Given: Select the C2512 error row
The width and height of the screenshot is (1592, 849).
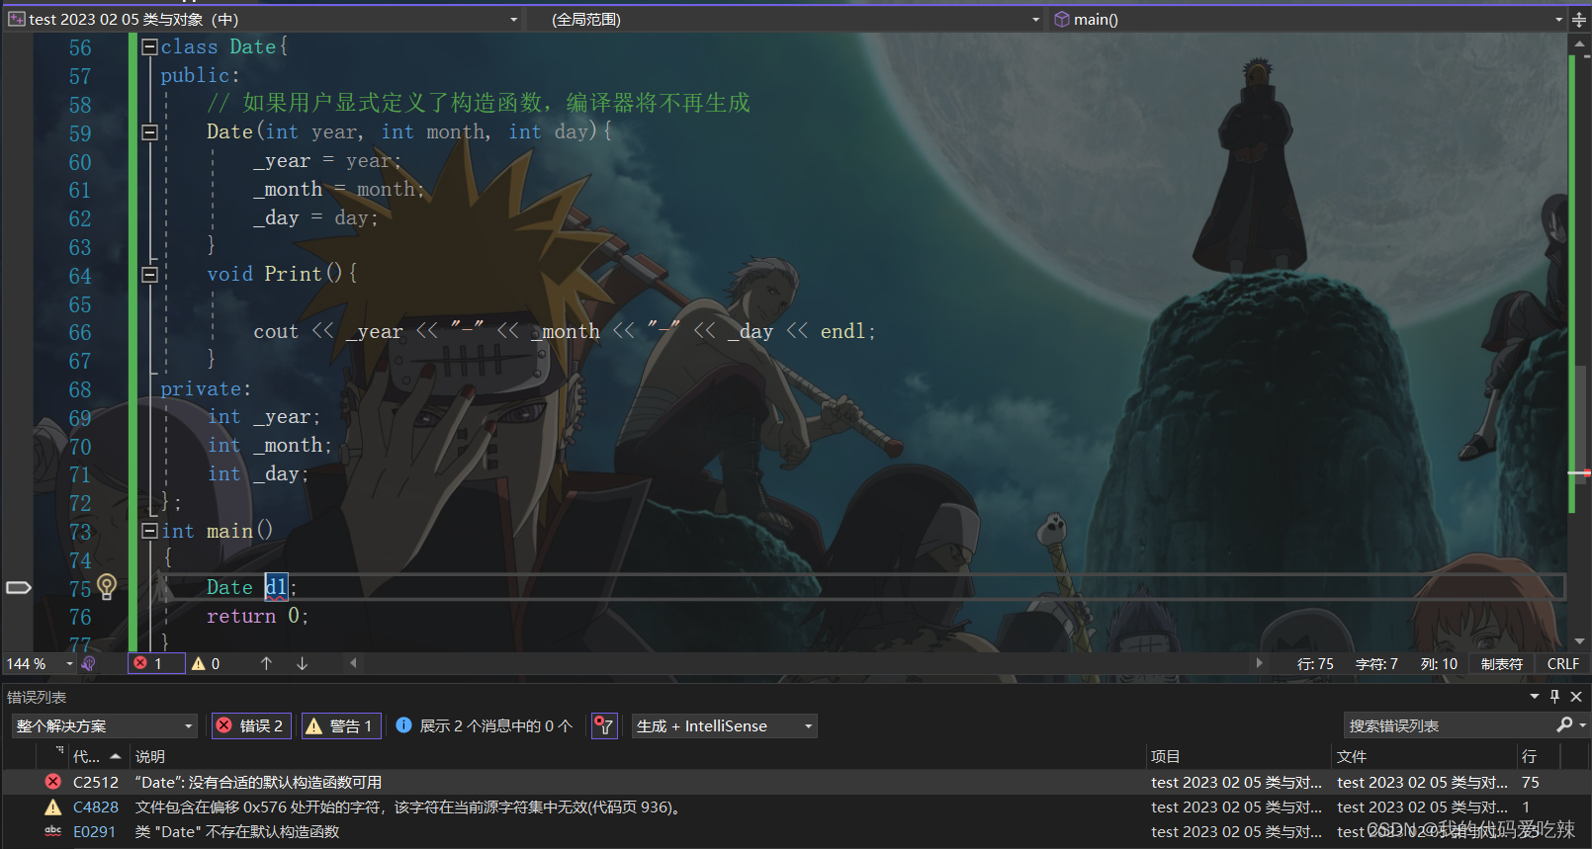Looking at the screenshot, I should tap(796, 783).
